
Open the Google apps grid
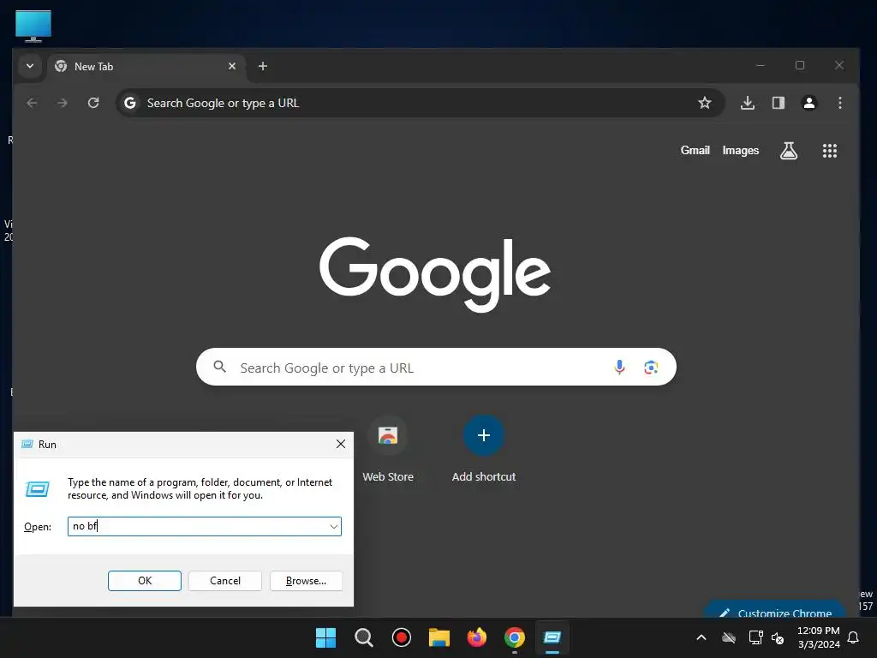point(829,151)
